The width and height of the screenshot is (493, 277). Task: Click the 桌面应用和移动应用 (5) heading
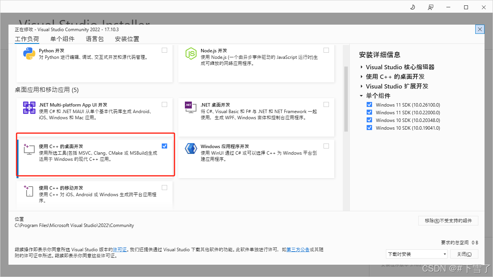click(47, 90)
